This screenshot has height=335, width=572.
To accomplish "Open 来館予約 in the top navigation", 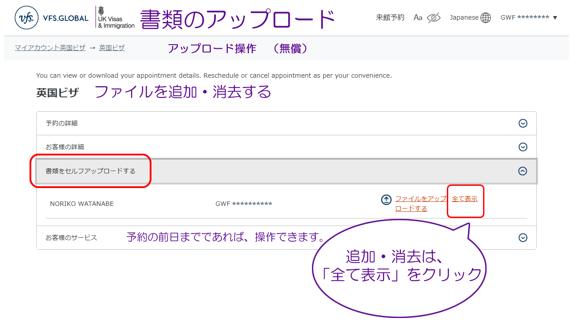I will 390,17.
